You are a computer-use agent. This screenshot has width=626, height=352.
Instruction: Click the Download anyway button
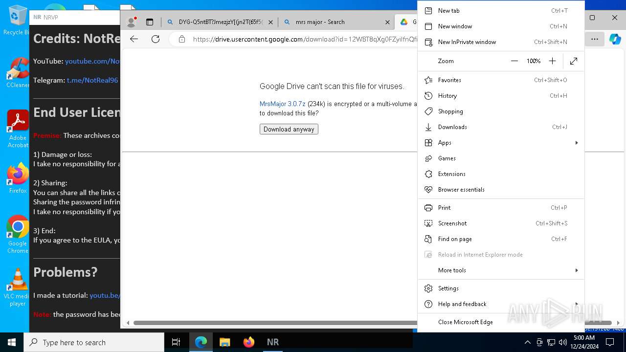289,129
